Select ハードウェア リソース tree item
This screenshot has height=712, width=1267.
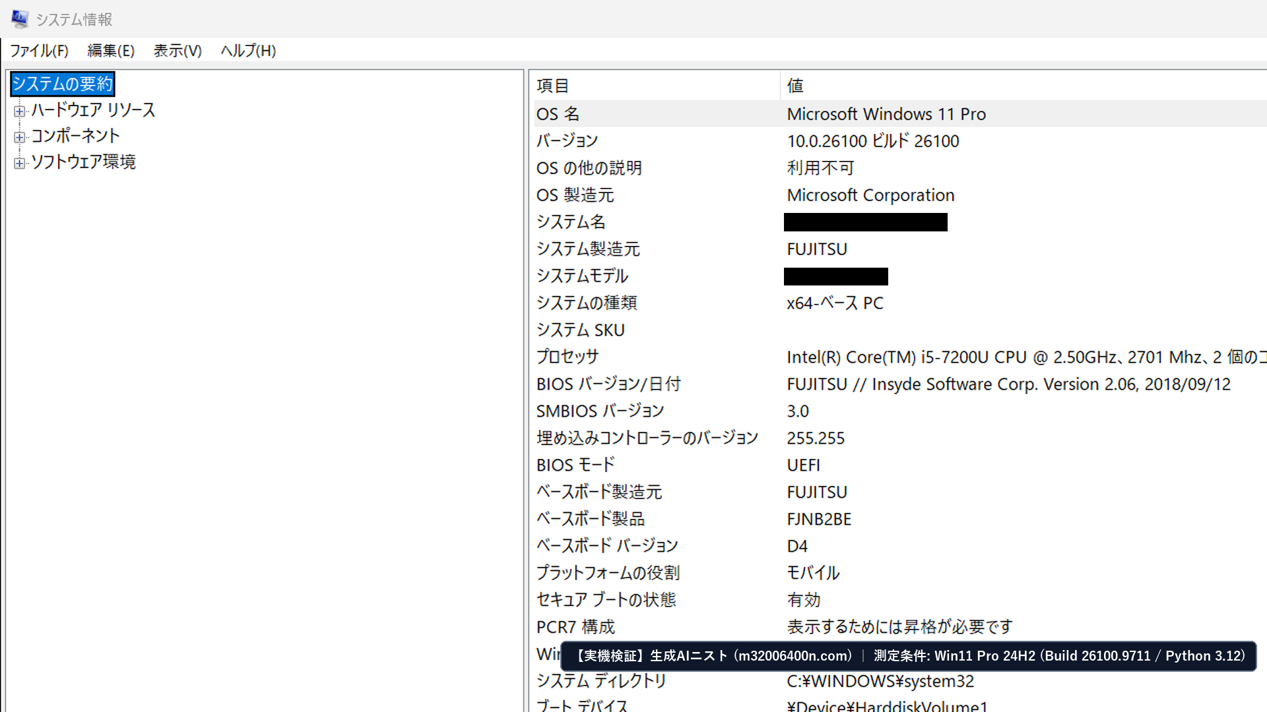pyautogui.click(x=93, y=110)
